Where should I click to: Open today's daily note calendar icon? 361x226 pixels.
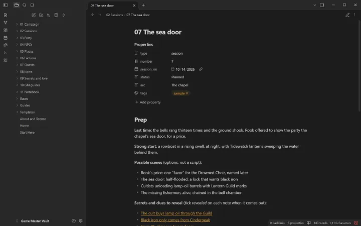tap(6, 38)
